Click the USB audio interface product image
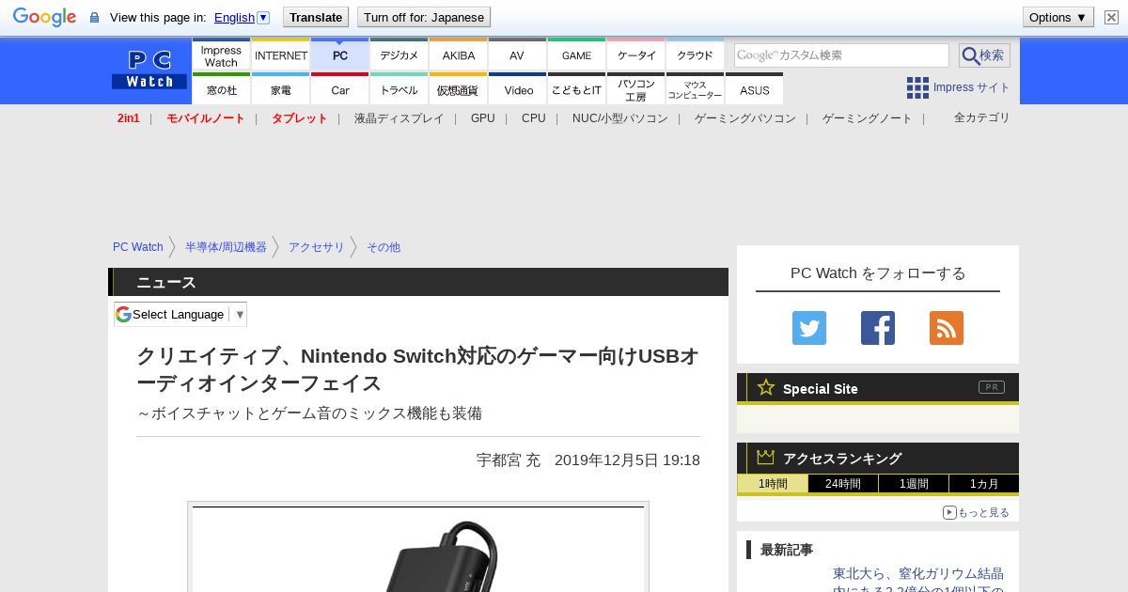The height and width of the screenshot is (592, 1128). [x=418, y=549]
